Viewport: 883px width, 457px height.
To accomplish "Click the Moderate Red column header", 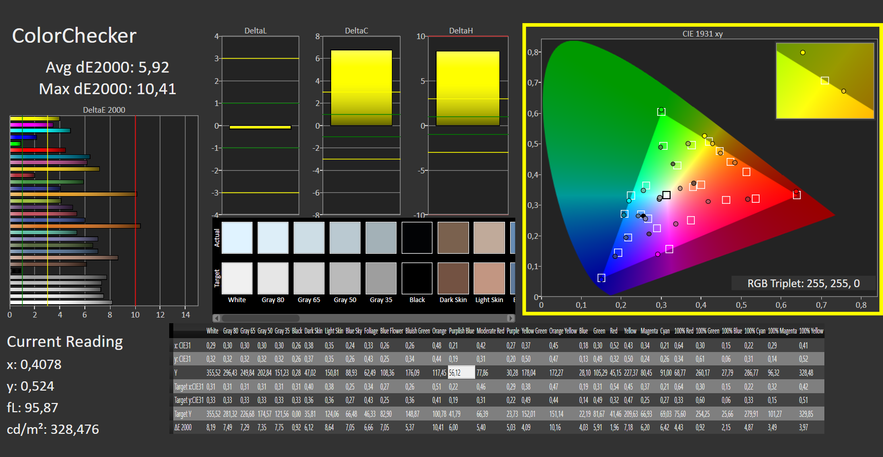I will [490, 331].
